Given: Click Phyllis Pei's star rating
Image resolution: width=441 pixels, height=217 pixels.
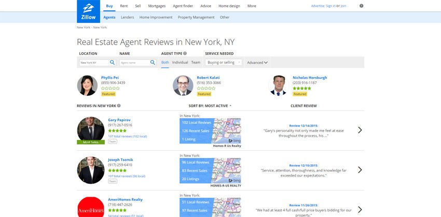Looking at the screenshot, I should (x=110, y=89).
